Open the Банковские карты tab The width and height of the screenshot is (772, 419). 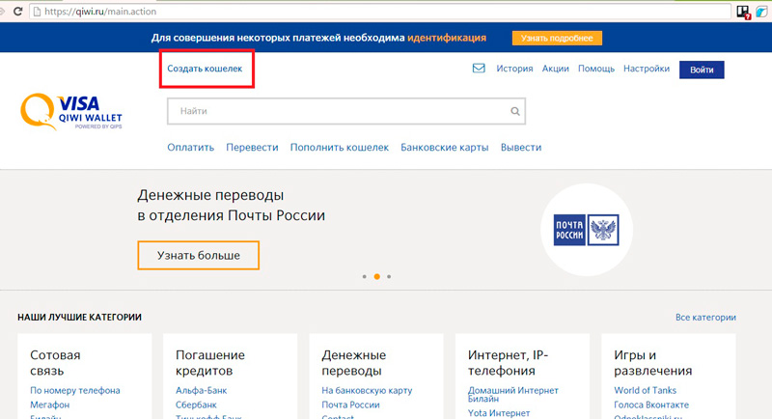point(445,147)
